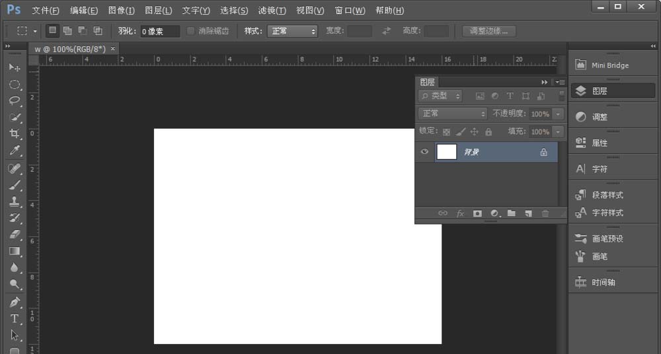The width and height of the screenshot is (661, 354).
Task: Click the delete layer trash icon
Action: pos(545,213)
